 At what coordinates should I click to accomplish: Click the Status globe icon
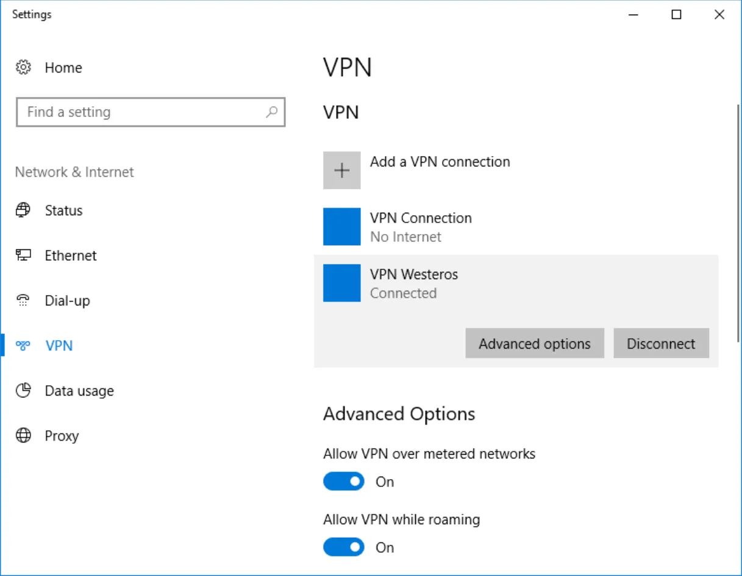[x=23, y=210]
